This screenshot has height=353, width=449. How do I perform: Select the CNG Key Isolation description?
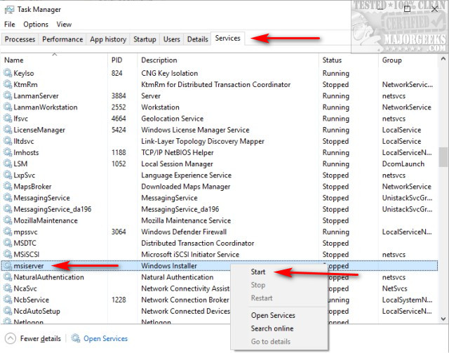click(x=170, y=74)
